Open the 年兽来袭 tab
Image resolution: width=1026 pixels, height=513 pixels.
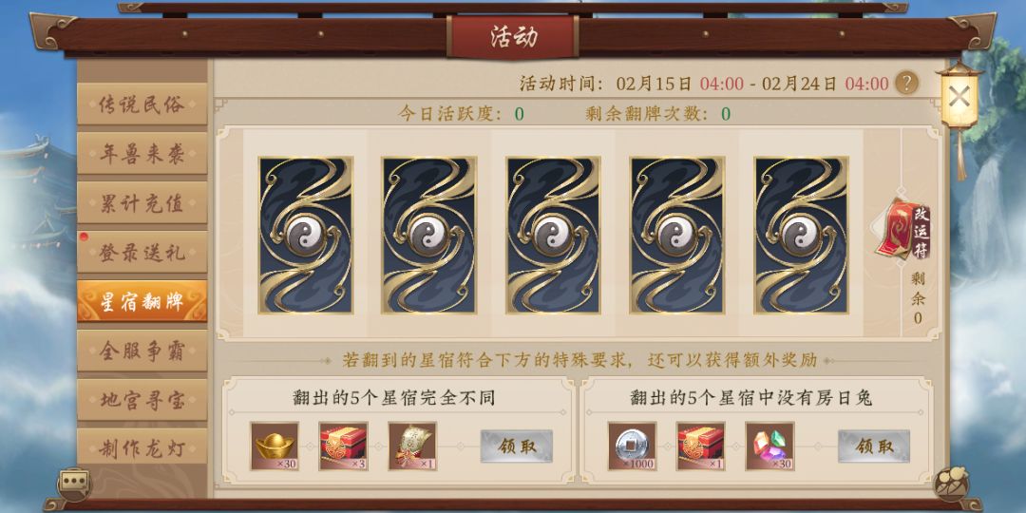142,153
